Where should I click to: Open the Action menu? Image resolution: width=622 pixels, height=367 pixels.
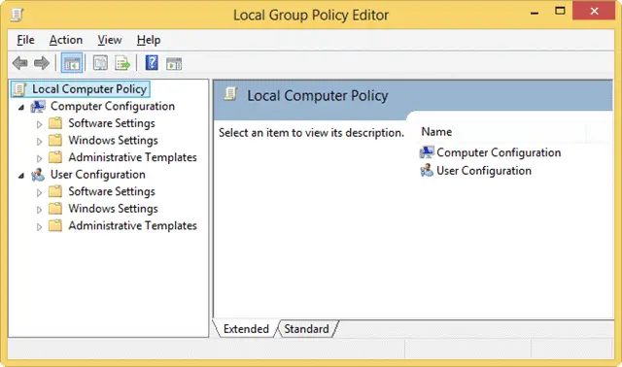pos(66,40)
